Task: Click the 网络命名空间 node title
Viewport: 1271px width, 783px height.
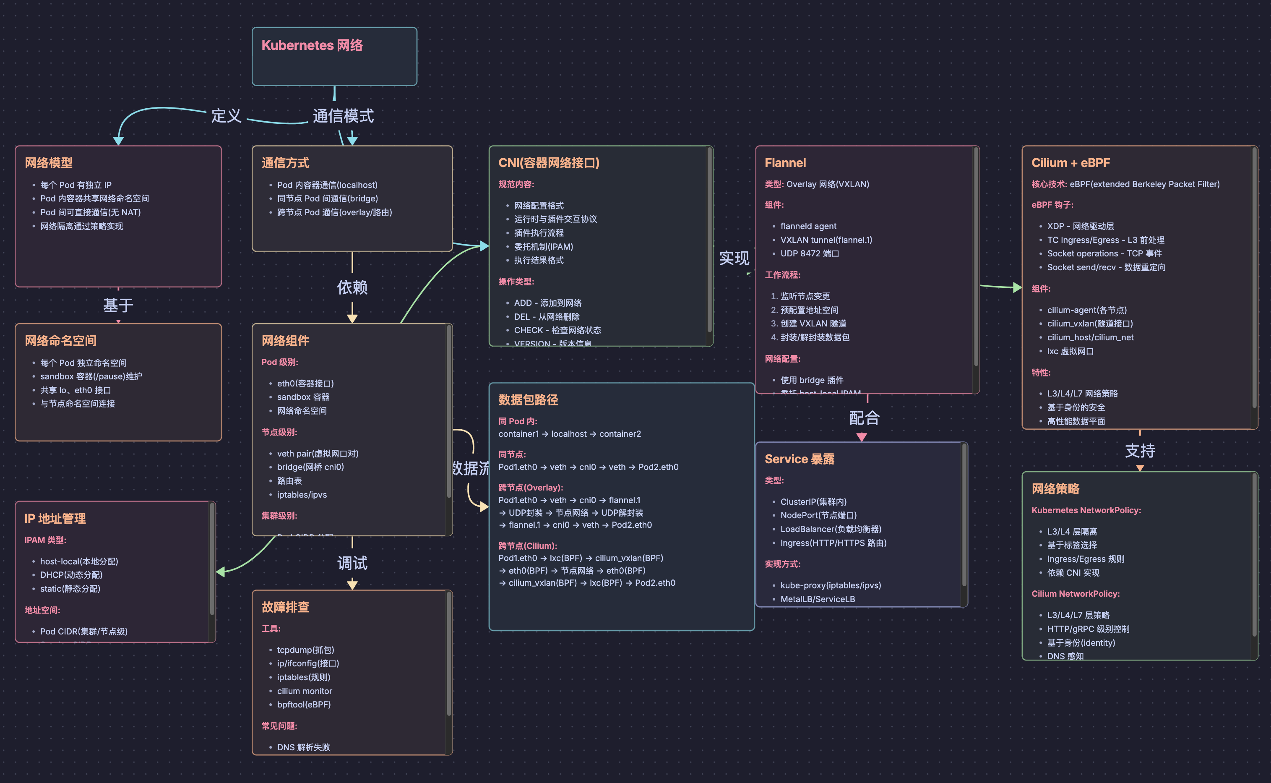Action: [60, 341]
